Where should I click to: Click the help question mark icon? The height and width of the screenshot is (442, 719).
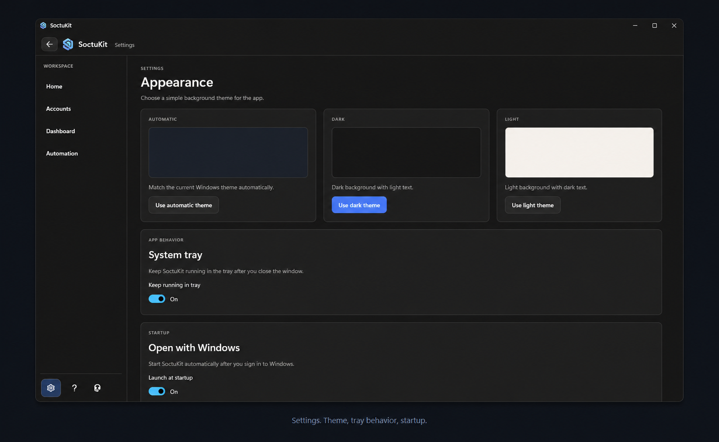tap(74, 388)
